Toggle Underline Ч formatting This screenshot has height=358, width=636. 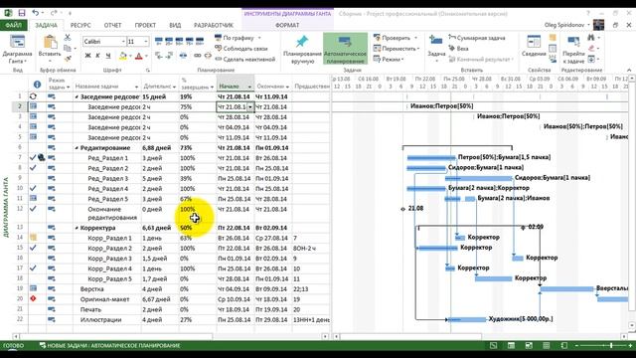108,56
